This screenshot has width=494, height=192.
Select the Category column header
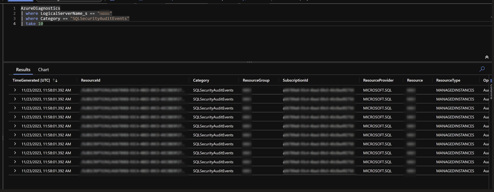(201, 80)
